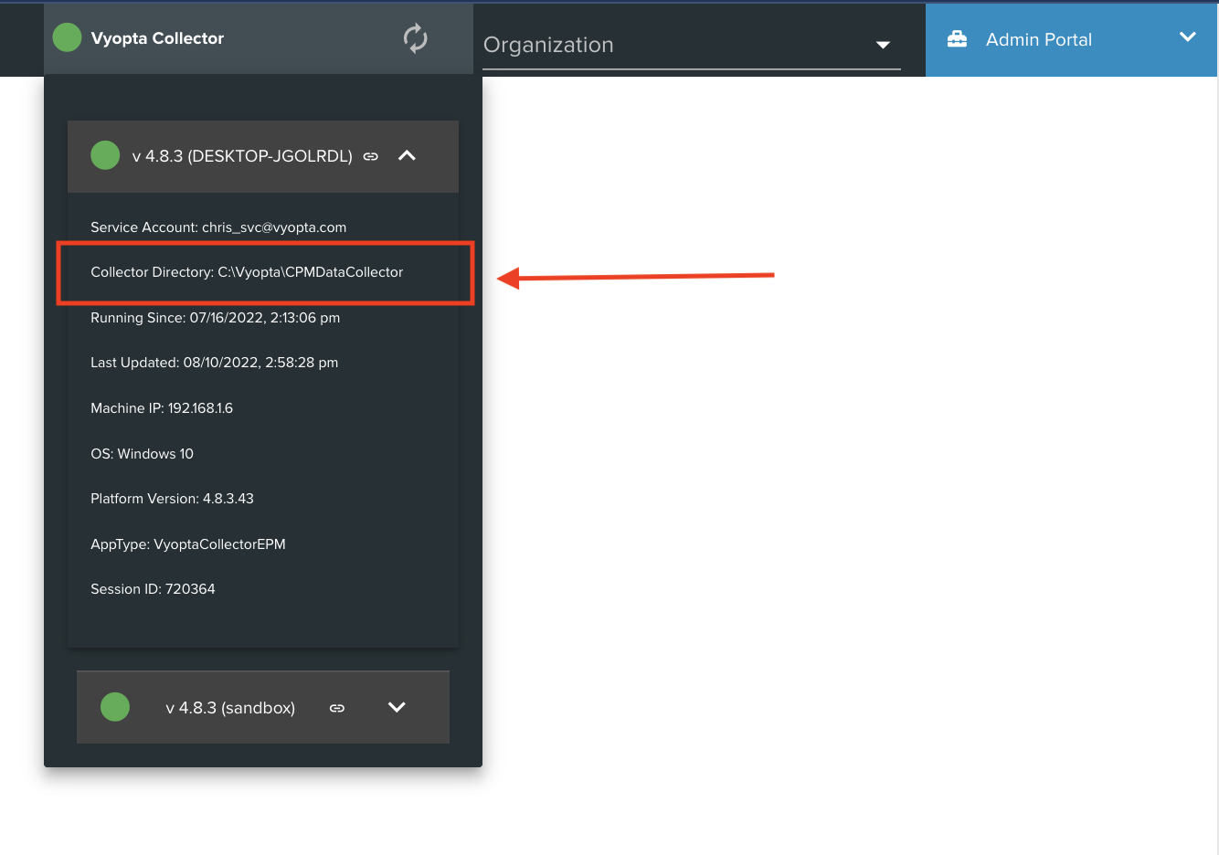This screenshot has height=855, width=1219.
Task: Select the v 4.8.3 (DESKTOP-JGOLRDL) label
Action: coord(242,156)
